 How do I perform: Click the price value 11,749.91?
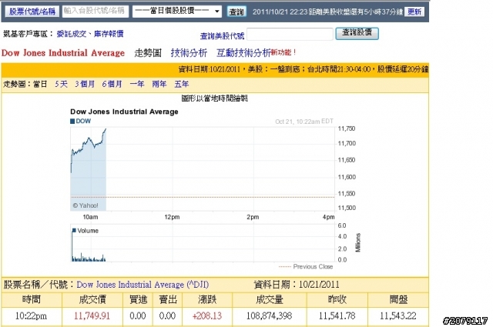92,315
